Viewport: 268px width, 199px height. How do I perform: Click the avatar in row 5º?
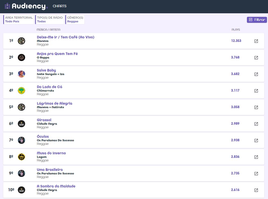[22, 107]
